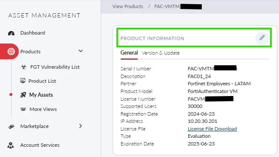This screenshot has height=157, width=279.
Task: Click the Product Model field label
Action: [x=136, y=91]
